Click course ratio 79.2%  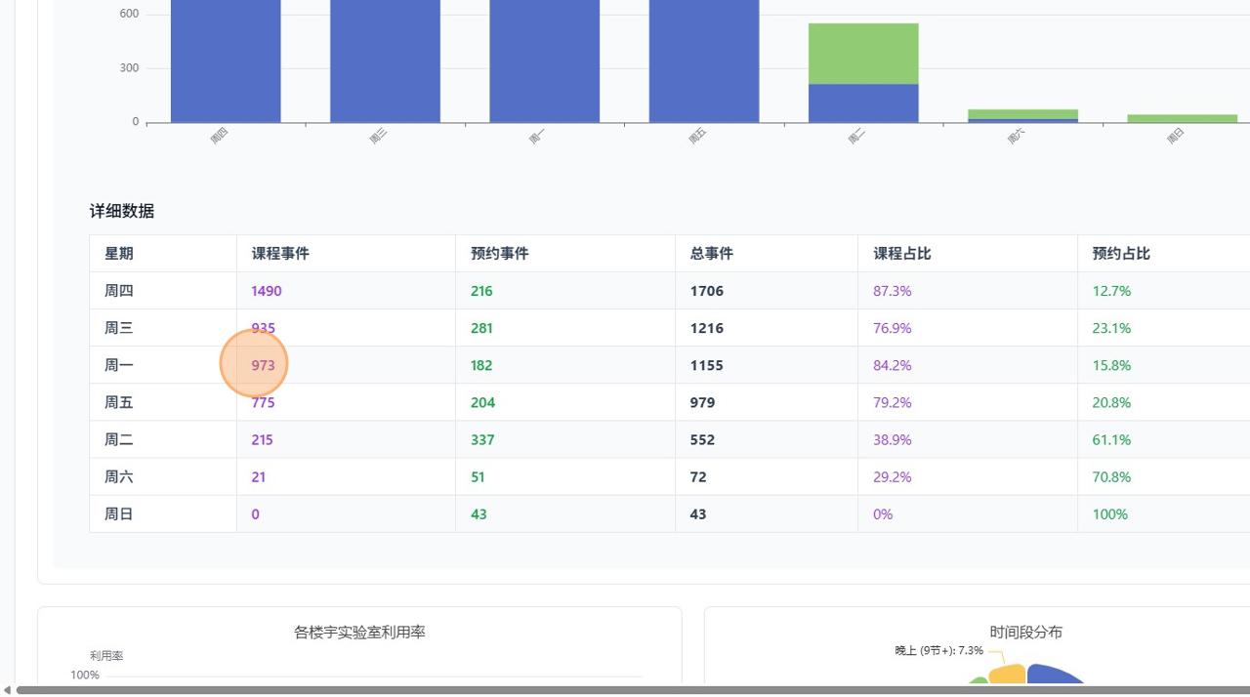[893, 402]
